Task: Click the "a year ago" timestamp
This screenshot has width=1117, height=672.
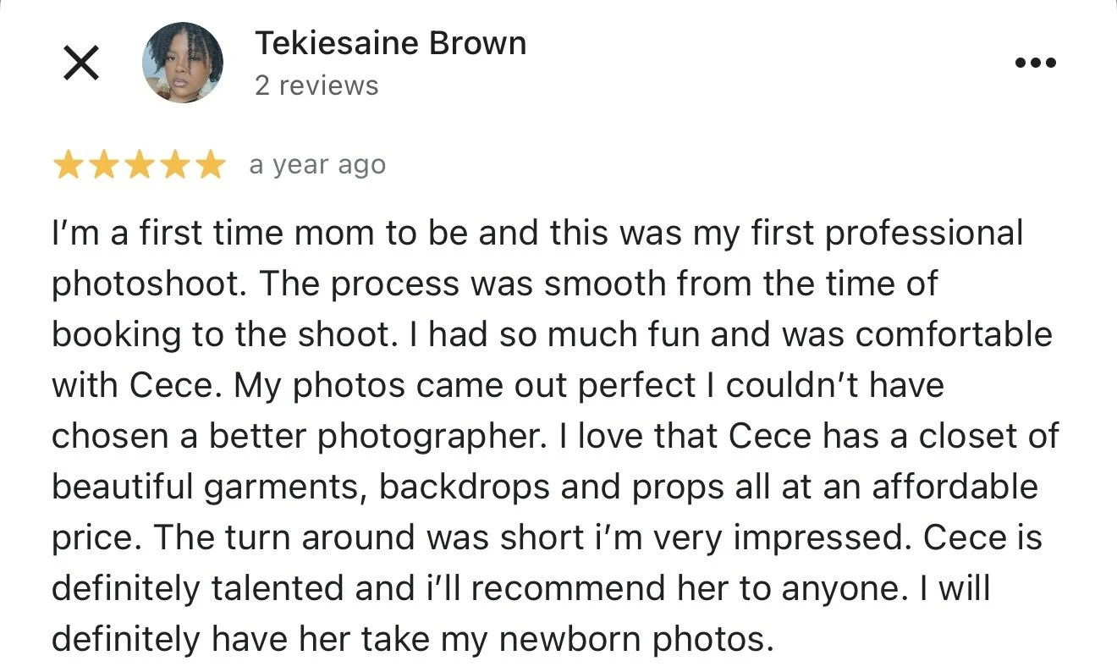Action: (317, 165)
